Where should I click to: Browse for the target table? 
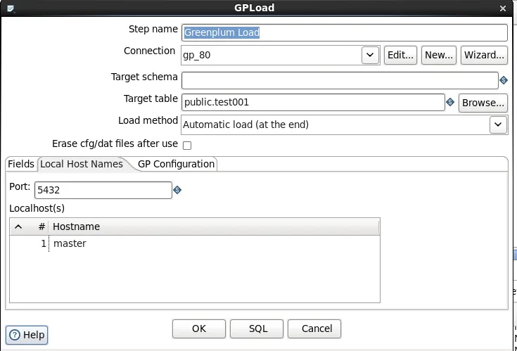click(483, 103)
